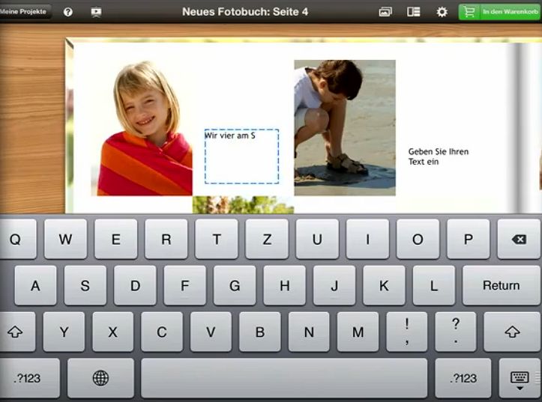This screenshot has width=542, height=402.
Task: Open the photo gallery icon in toolbar
Action: tap(385, 12)
